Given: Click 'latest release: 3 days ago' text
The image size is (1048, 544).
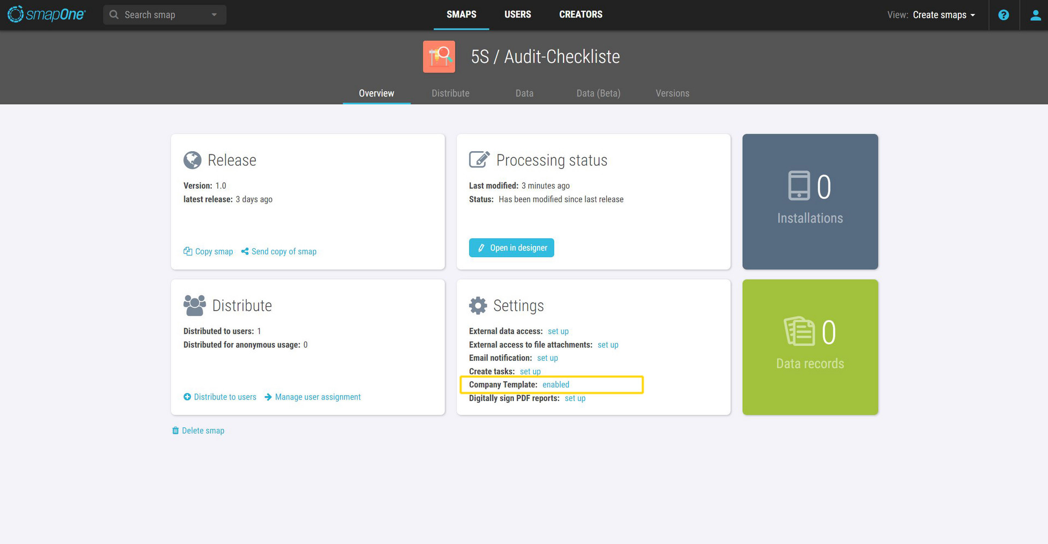Looking at the screenshot, I should pyautogui.click(x=228, y=199).
